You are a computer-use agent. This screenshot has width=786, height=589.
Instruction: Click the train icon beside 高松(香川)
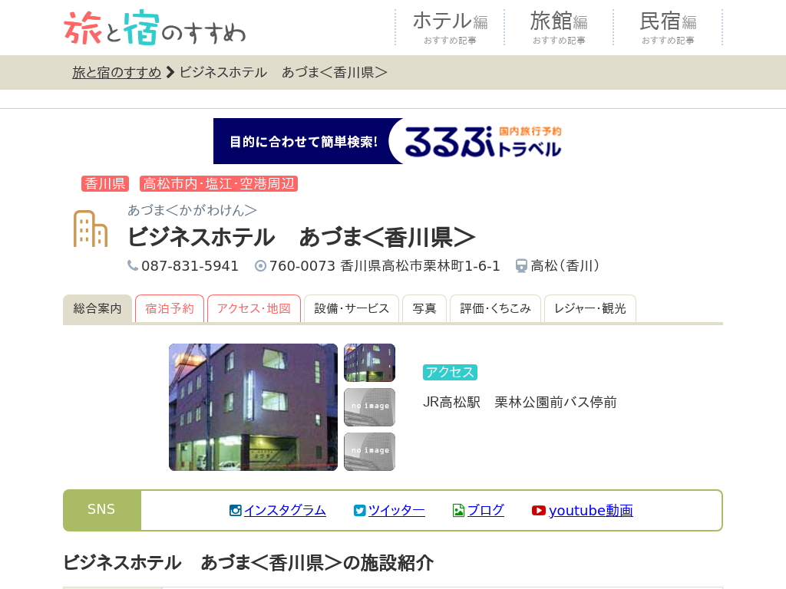click(521, 266)
